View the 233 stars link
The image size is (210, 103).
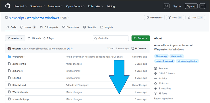coord(162,84)
